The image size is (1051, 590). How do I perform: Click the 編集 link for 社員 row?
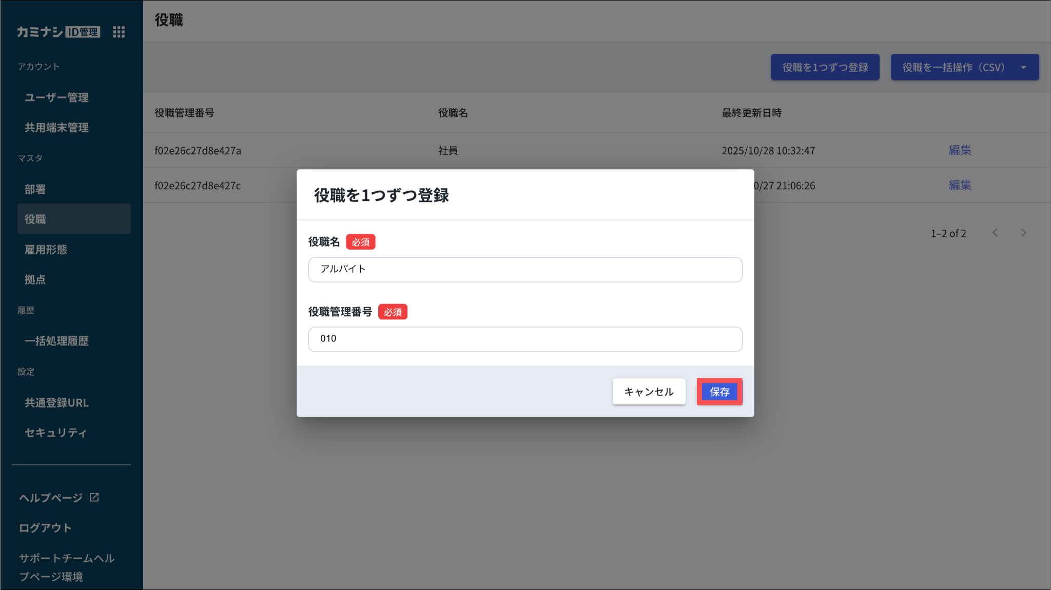960,150
